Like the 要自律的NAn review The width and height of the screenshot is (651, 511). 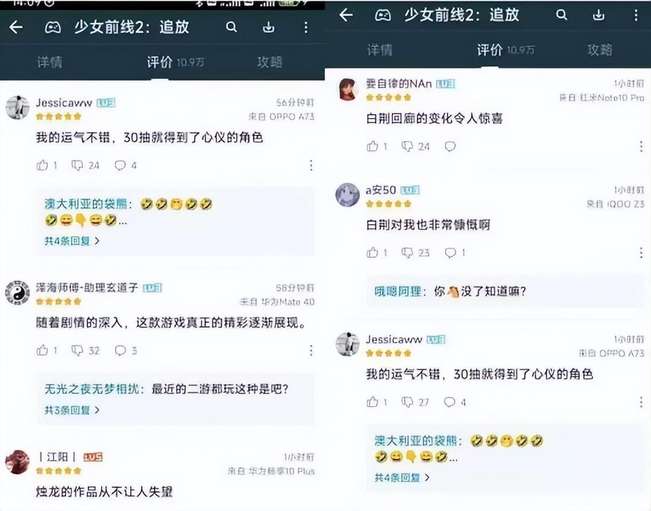pyautogui.click(x=373, y=146)
